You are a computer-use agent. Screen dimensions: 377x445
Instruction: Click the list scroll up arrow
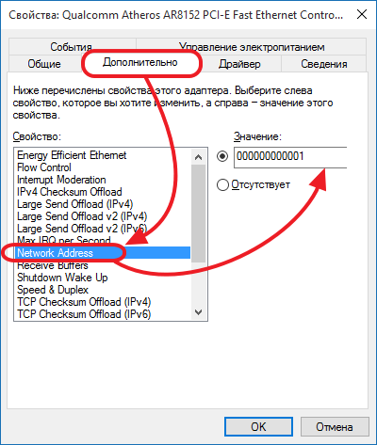coord(198,157)
